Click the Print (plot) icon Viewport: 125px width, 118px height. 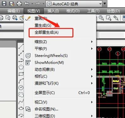(x=19, y=3)
